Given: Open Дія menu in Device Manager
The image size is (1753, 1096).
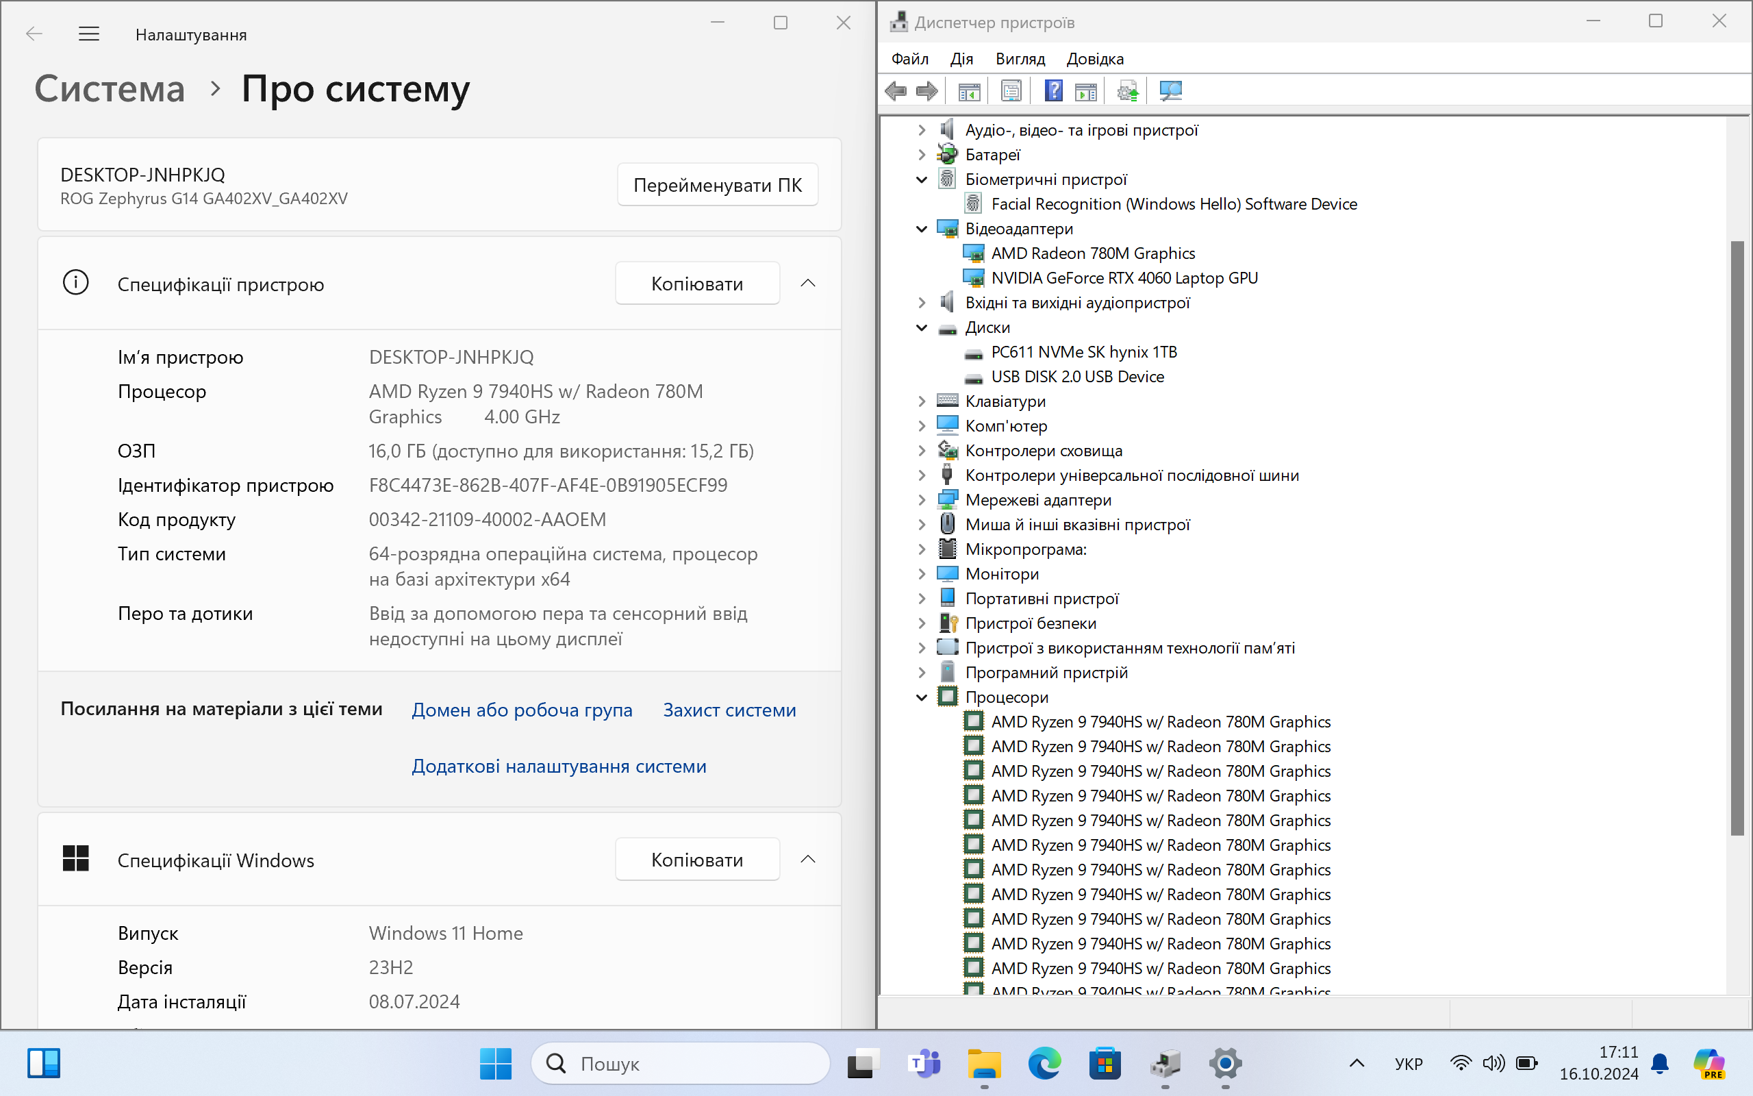Looking at the screenshot, I should pyautogui.click(x=961, y=59).
